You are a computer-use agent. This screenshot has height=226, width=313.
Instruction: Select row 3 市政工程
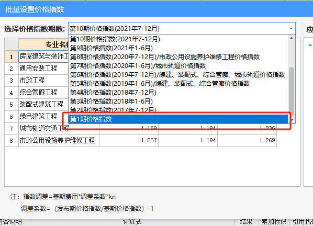(43, 81)
